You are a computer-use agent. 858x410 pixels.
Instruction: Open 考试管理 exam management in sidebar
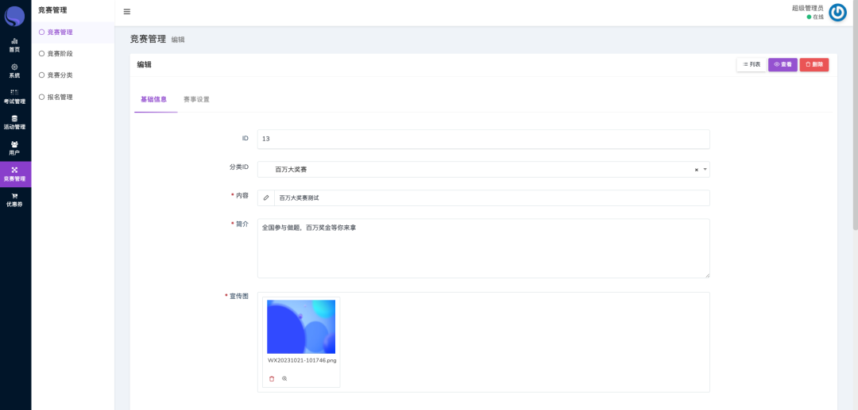coord(14,97)
